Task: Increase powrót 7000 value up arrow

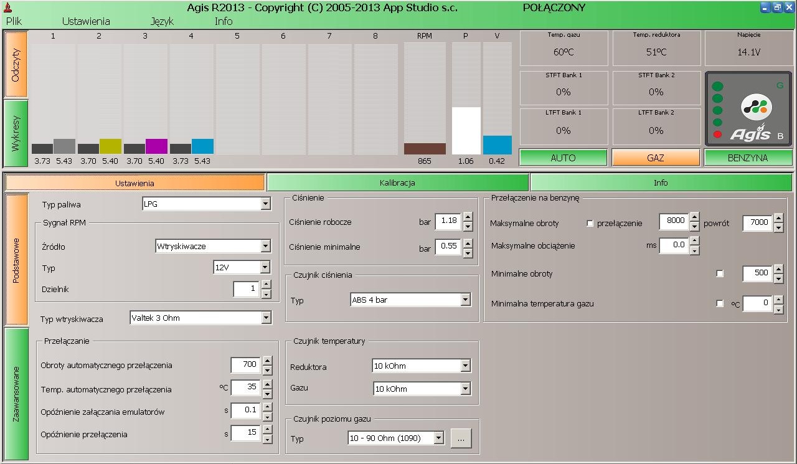Action: pyautogui.click(x=778, y=218)
